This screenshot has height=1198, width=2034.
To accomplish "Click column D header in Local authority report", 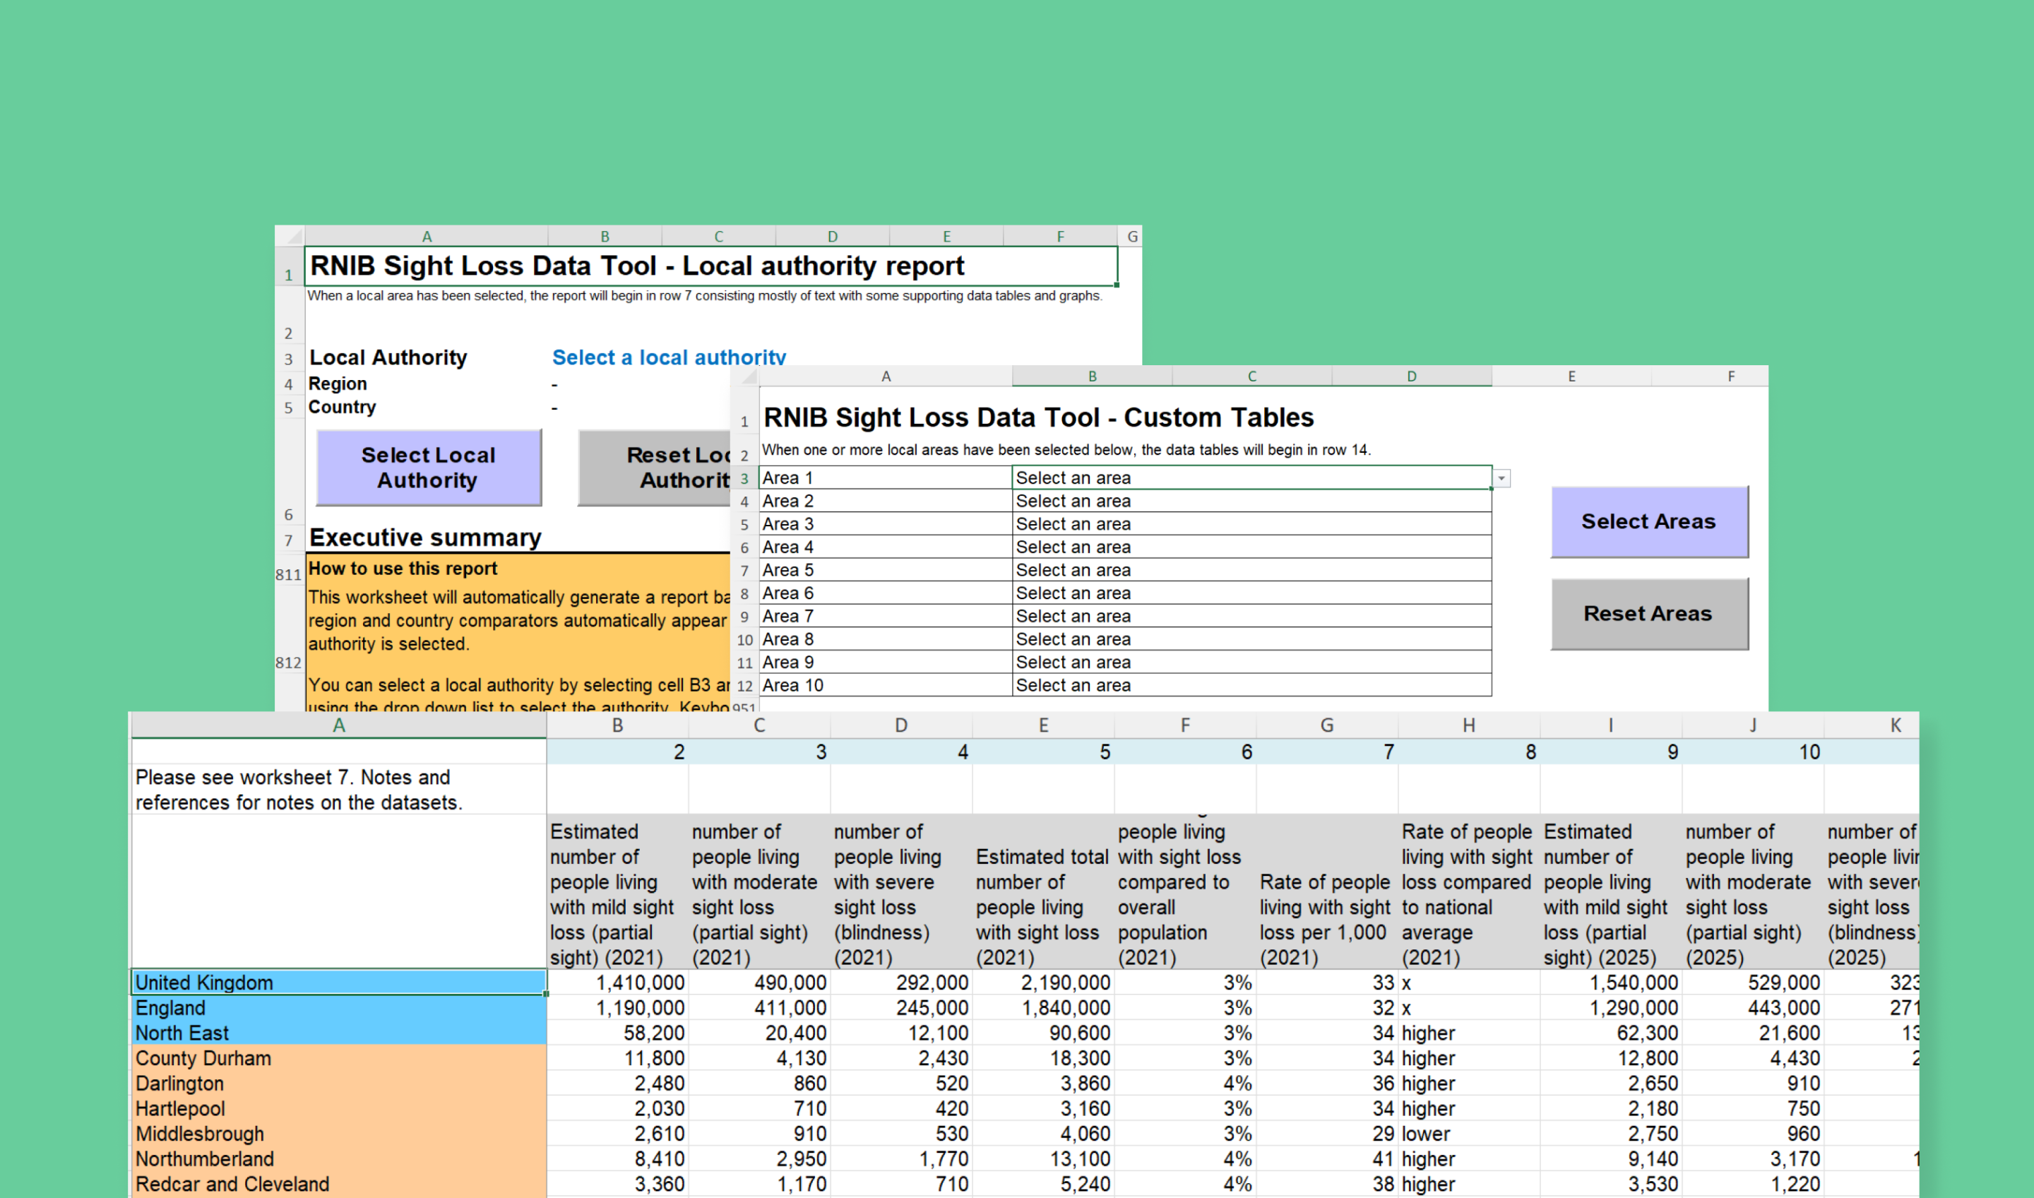I will 832,237.
